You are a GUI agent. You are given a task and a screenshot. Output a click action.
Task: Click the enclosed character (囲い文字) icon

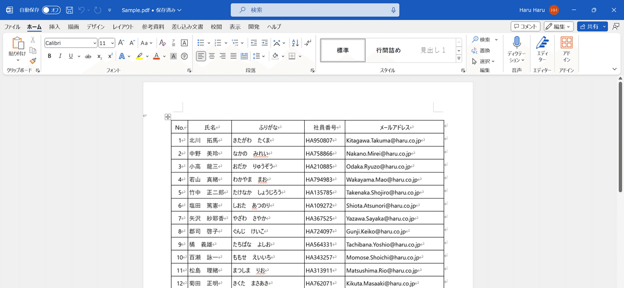coord(184,56)
